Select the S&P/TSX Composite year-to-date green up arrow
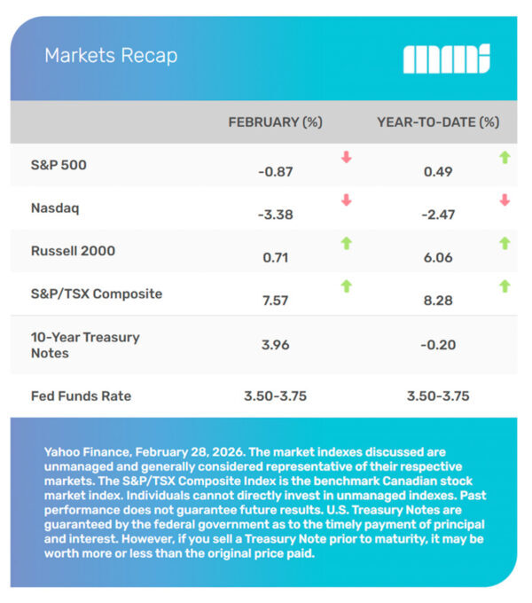 [505, 286]
